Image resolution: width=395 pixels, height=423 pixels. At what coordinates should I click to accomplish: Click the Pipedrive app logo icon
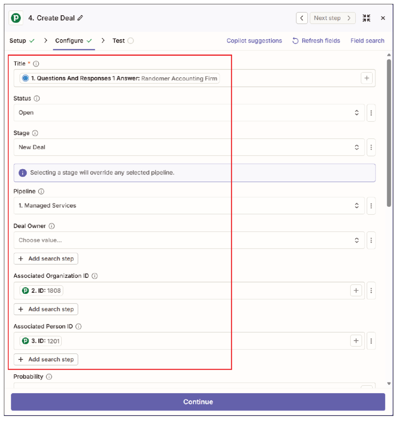pyautogui.click(x=16, y=18)
